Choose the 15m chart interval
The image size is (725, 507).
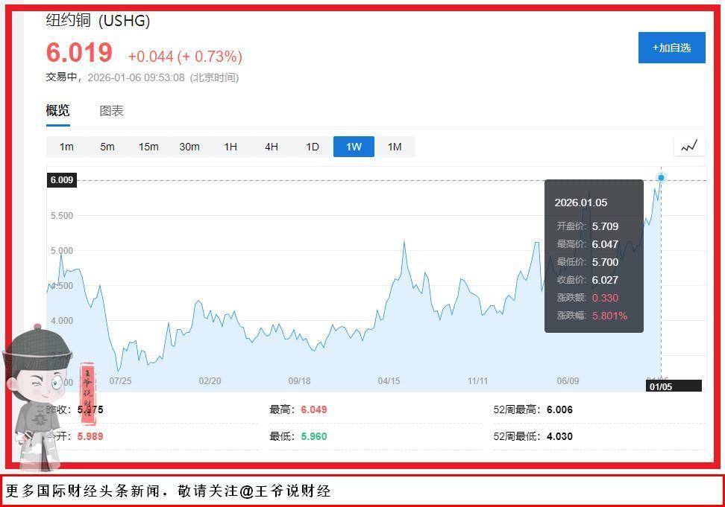[148, 147]
